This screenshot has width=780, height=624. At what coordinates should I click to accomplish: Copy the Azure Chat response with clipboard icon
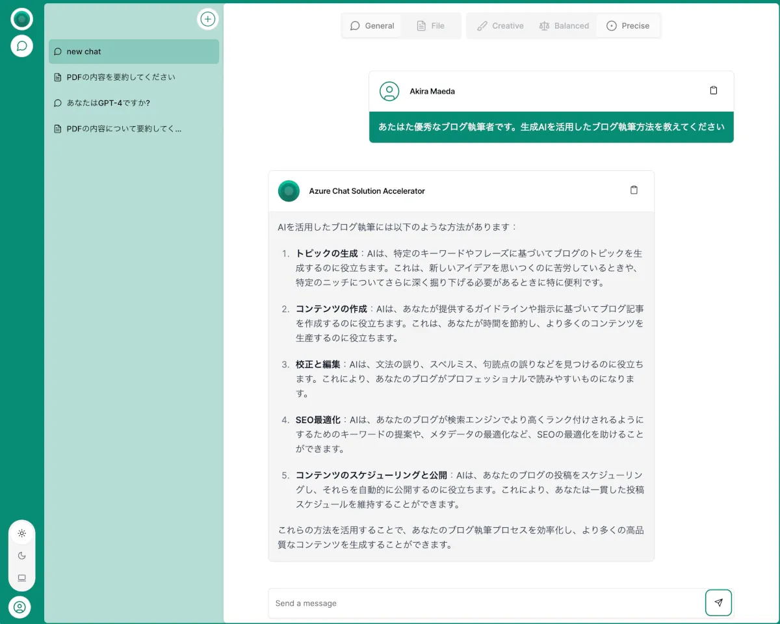(x=634, y=190)
